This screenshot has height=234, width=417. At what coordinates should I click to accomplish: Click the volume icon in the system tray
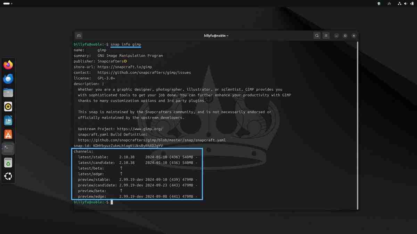(x=406, y=3)
